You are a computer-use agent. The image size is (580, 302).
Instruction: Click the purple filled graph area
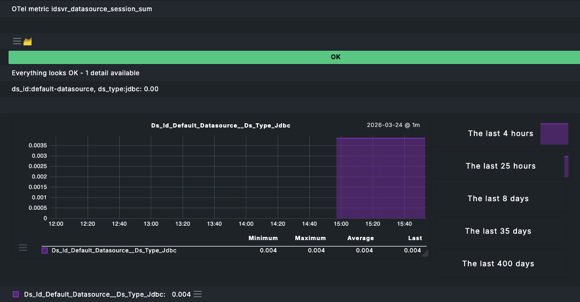[x=380, y=179]
